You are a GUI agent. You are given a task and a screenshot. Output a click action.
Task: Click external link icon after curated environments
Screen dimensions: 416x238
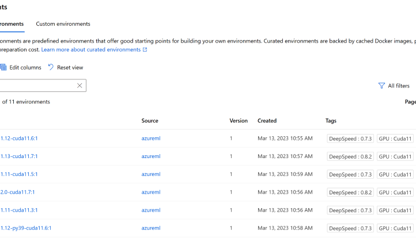tap(145, 50)
